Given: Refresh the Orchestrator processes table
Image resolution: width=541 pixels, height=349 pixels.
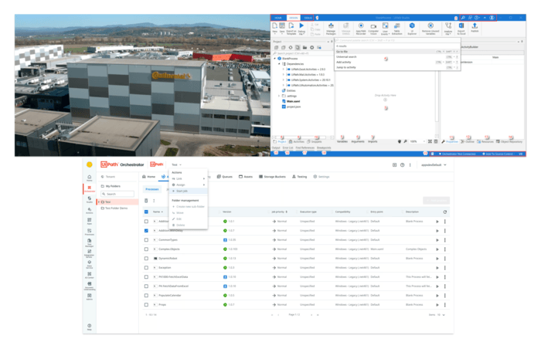Looking at the screenshot, I should coord(444,212).
